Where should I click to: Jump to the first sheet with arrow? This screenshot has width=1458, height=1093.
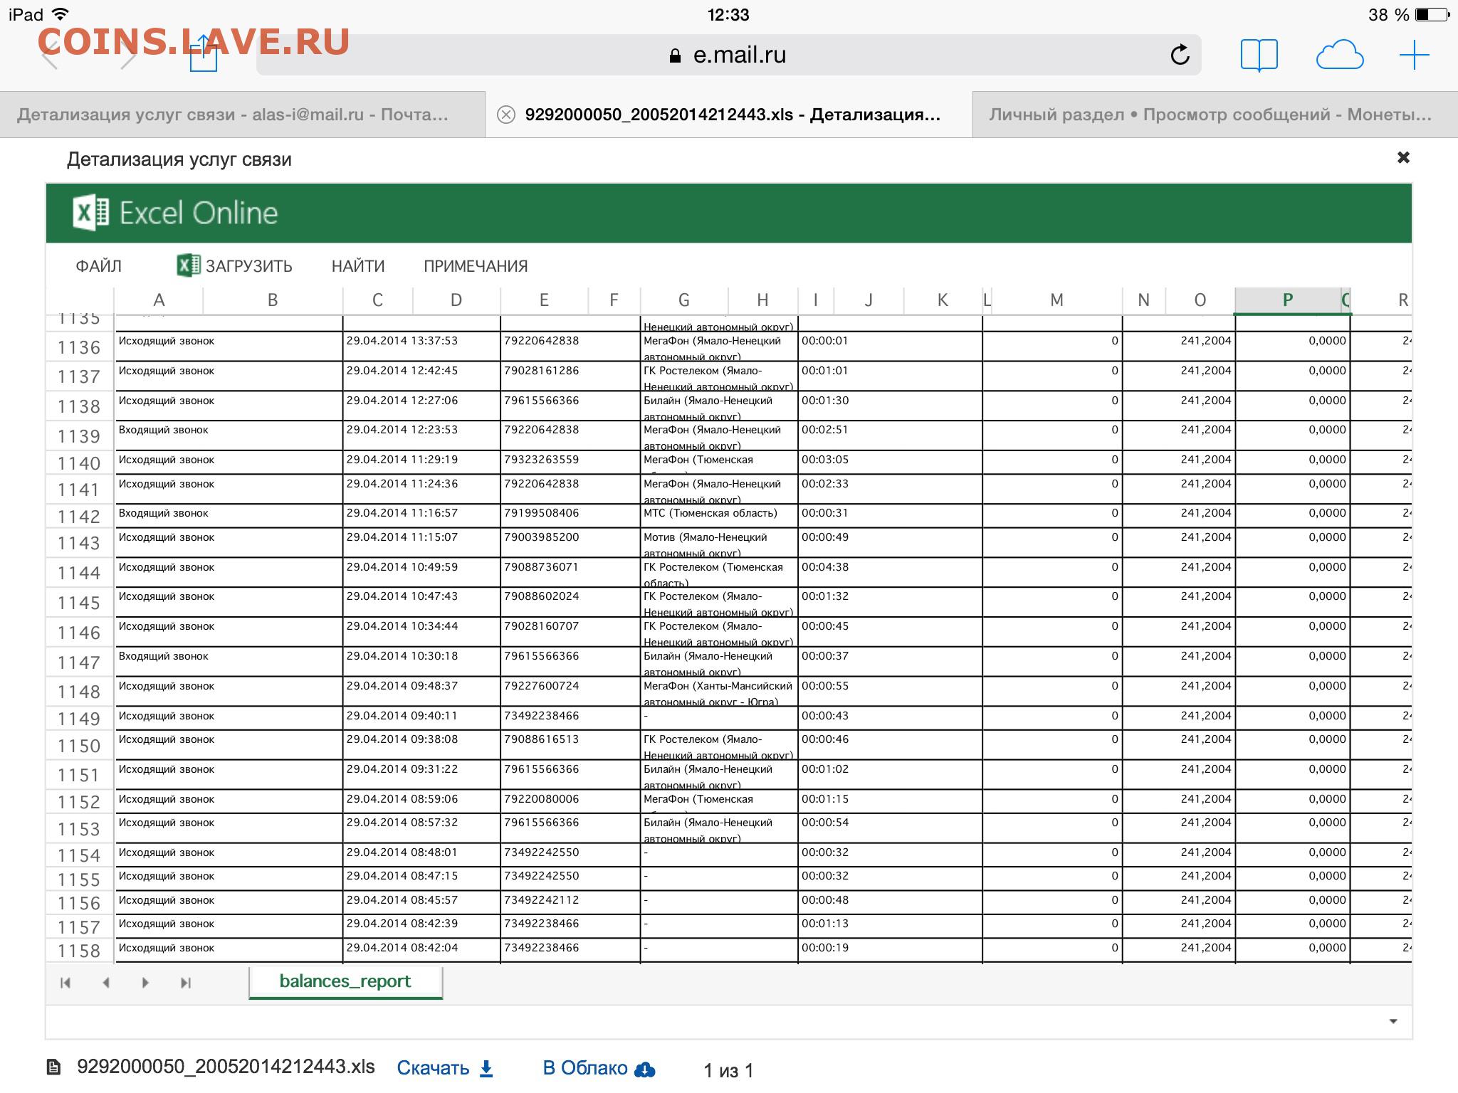65,983
